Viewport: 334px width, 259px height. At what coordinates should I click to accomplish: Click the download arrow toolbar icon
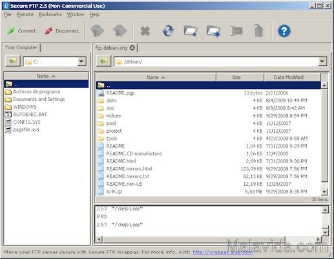click(120, 31)
